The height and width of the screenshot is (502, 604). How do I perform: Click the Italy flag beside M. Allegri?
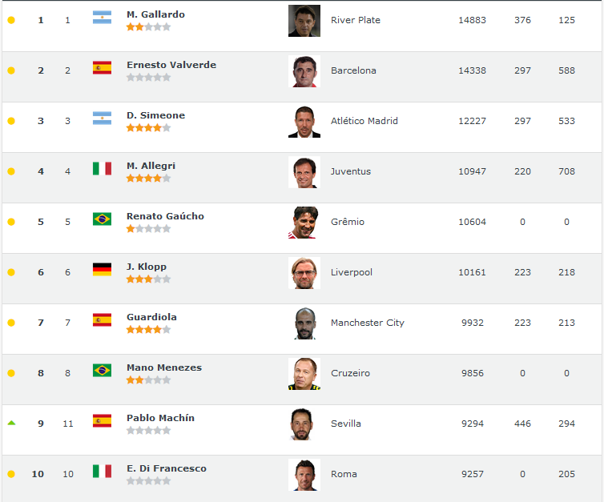(x=102, y=169)
